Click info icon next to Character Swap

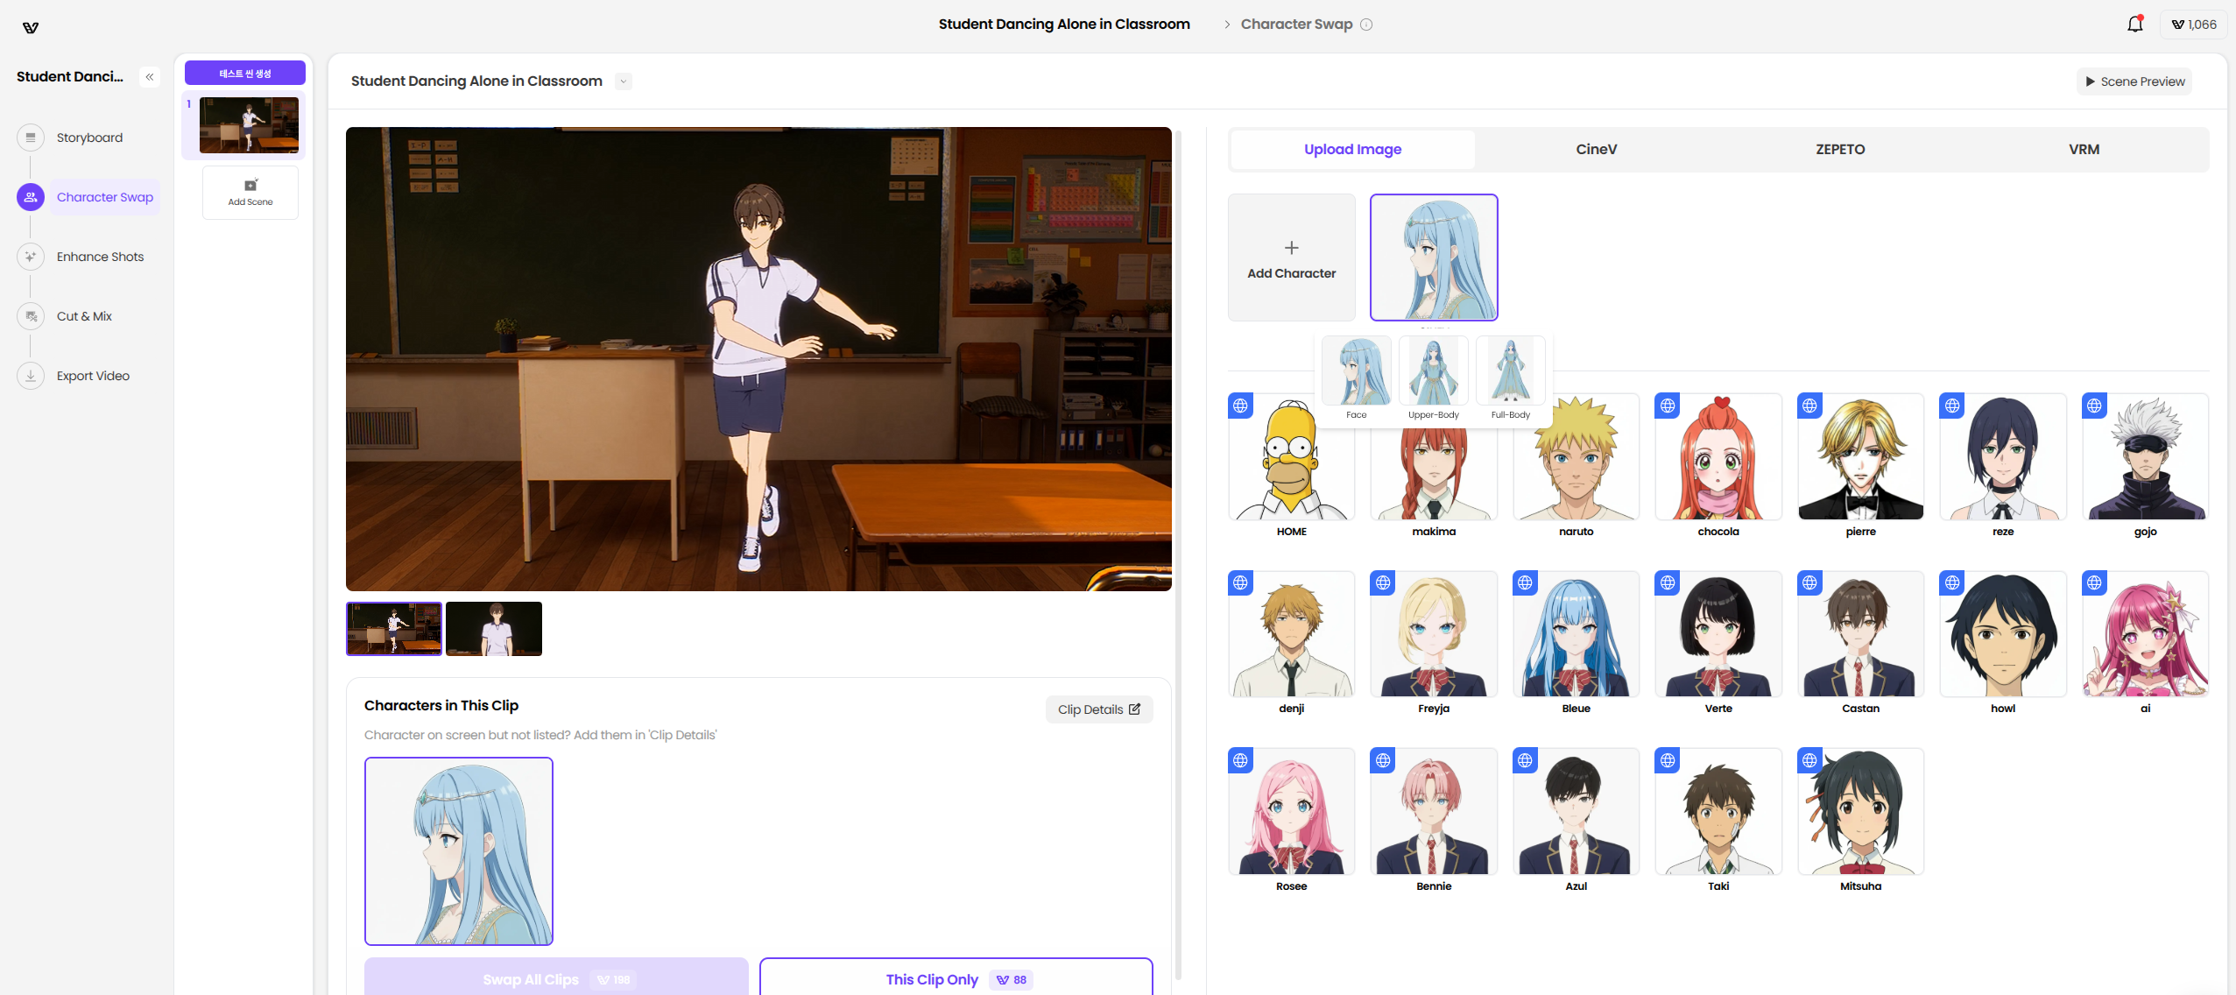[x=1366, y=25]
